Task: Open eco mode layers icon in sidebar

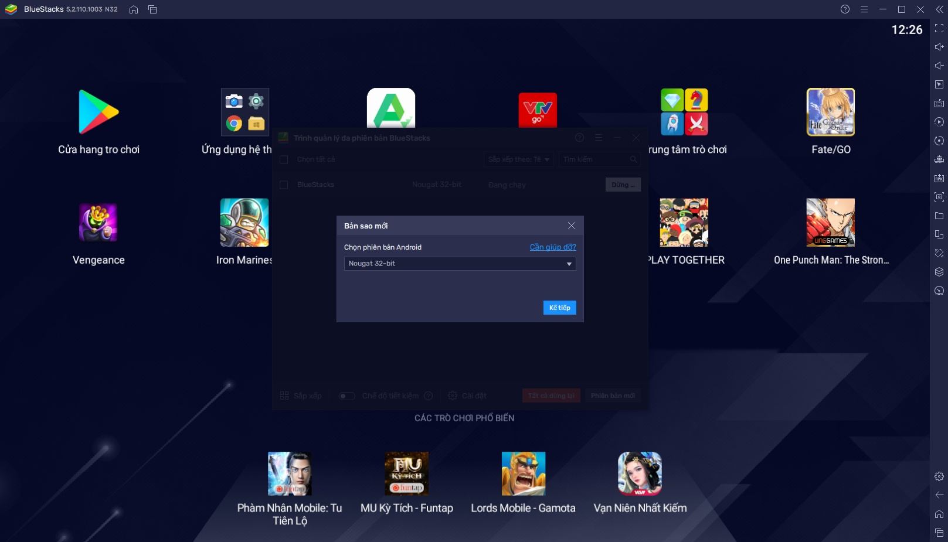Action: pyautogui.click(x=939, y=272)
